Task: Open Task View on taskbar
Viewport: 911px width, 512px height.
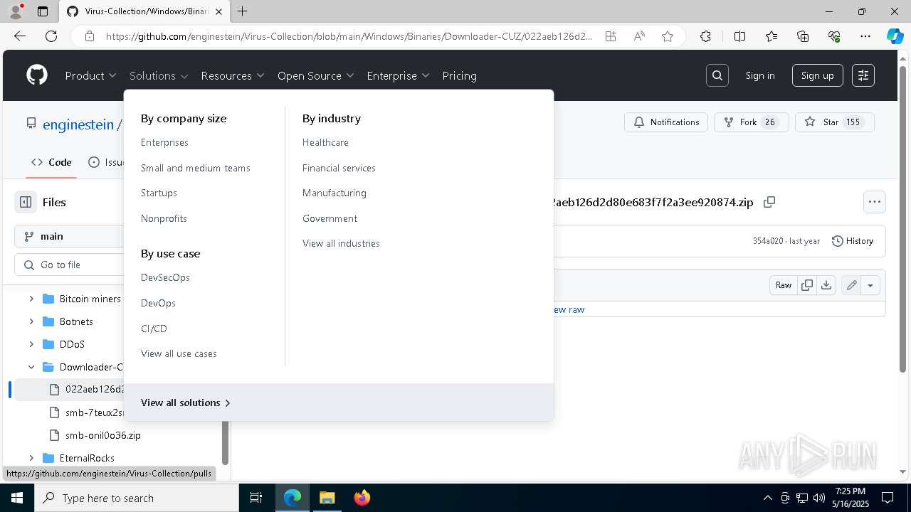Action: coord(257,498)
